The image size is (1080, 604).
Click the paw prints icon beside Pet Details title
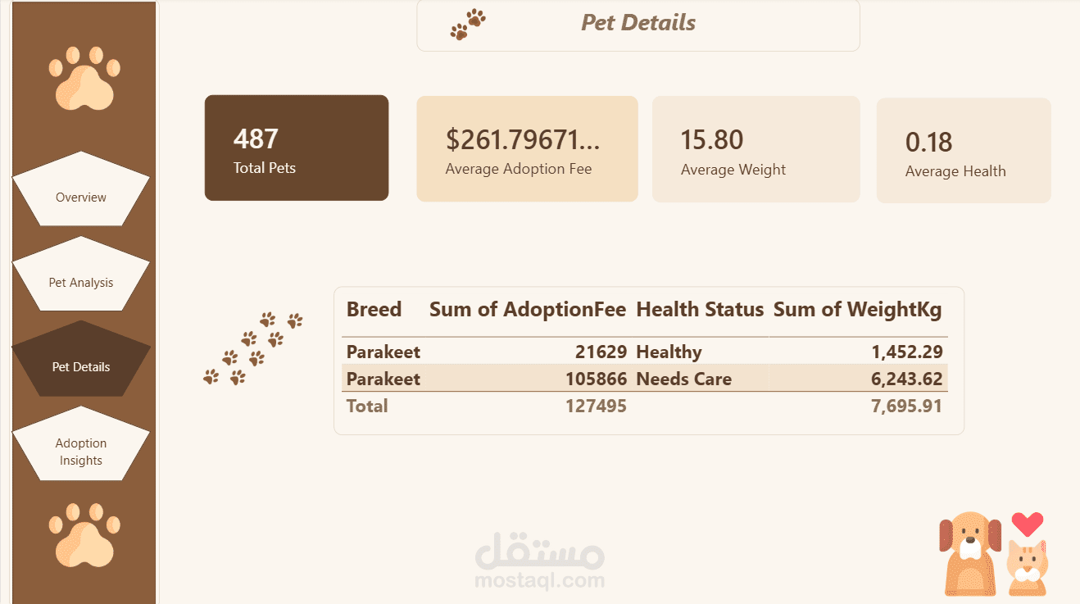(468, 25)
